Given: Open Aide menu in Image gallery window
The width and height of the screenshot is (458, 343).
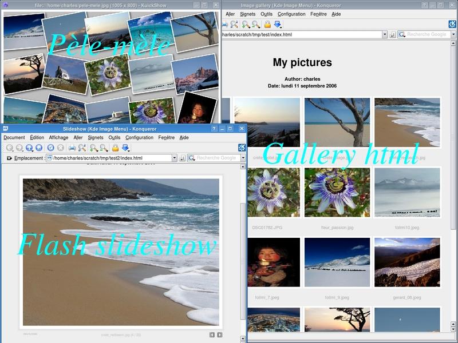Looking at the screenshot, I should coord(336,14).
